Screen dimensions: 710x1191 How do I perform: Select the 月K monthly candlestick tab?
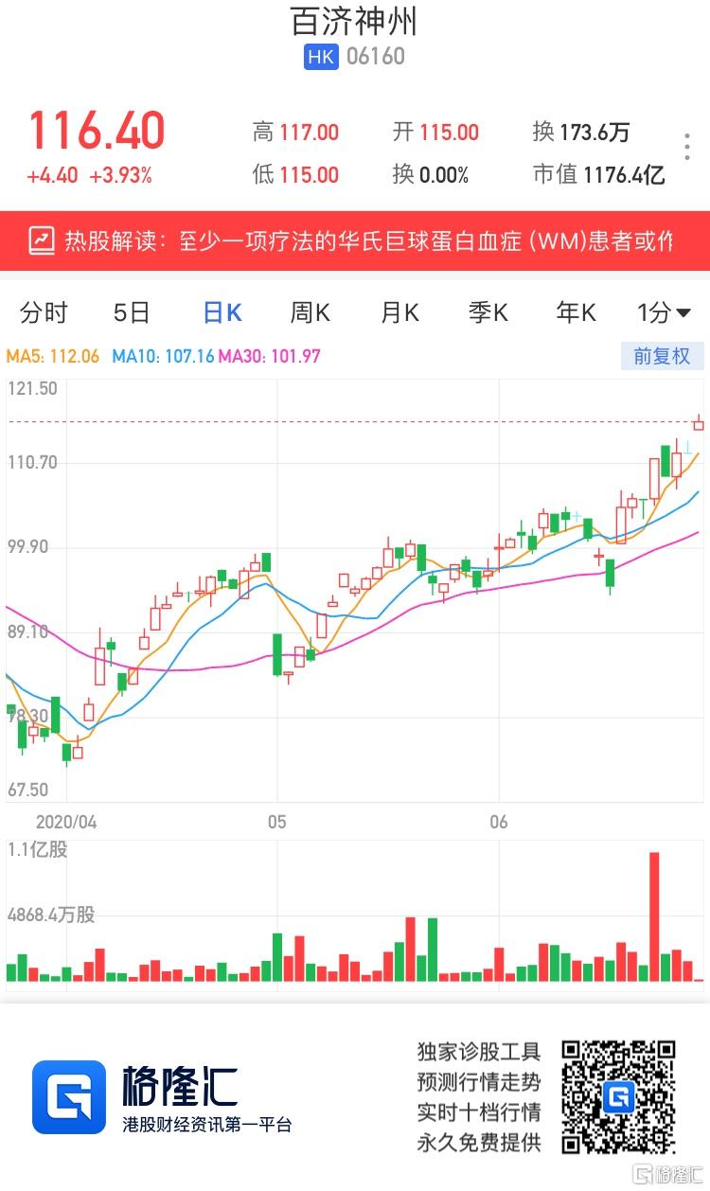click(399, 312)
